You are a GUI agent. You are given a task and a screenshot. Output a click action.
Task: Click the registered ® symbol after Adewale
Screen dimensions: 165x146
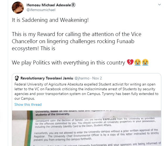pos(73,5)
